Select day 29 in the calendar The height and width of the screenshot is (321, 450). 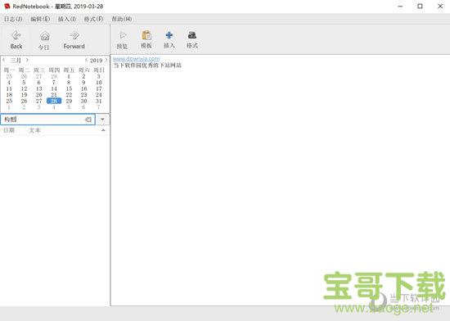tap(69, 101)
